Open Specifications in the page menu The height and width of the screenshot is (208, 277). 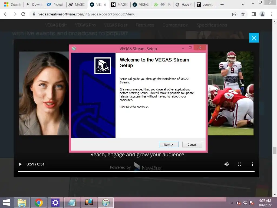(212, 25)
